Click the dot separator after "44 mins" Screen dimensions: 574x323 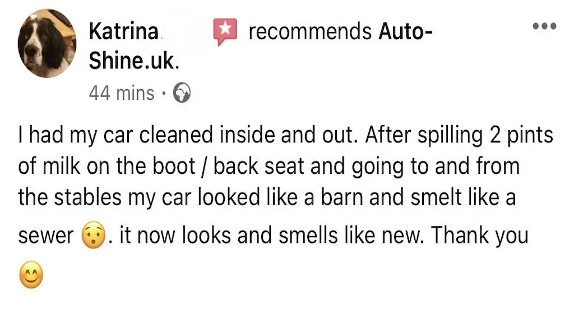click(x=164, y=94)
